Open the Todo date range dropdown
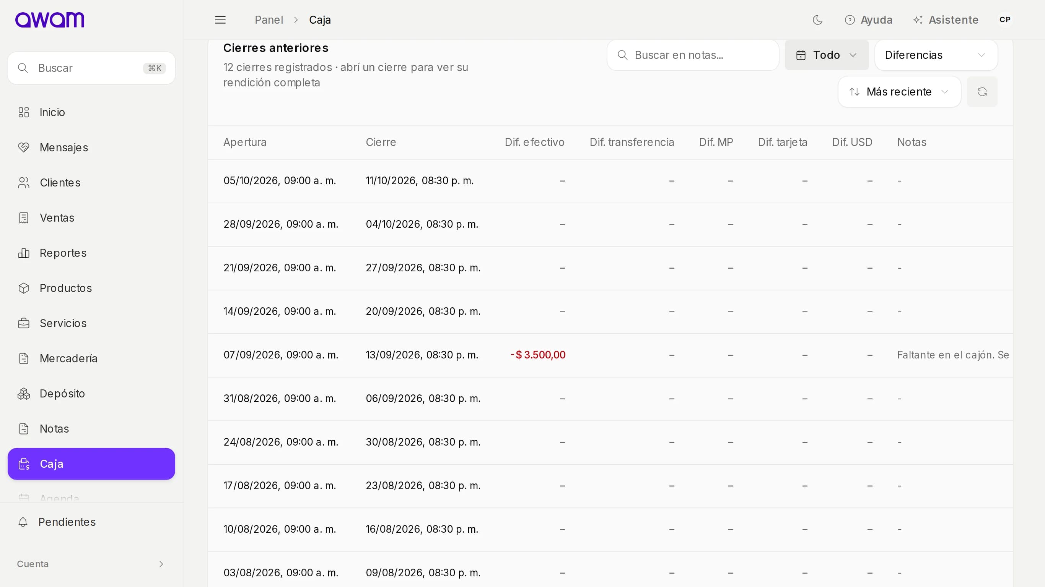The image size is (1045, 587). [x=827, y=55]
